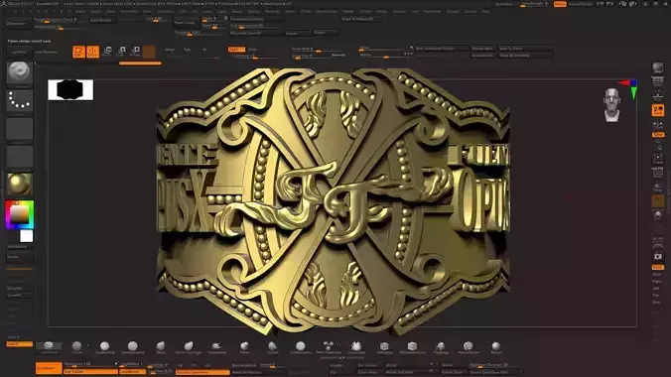Click the BPR render sphere icon
The height and width of the screenshot is (377, 671).
coord(658,68)
